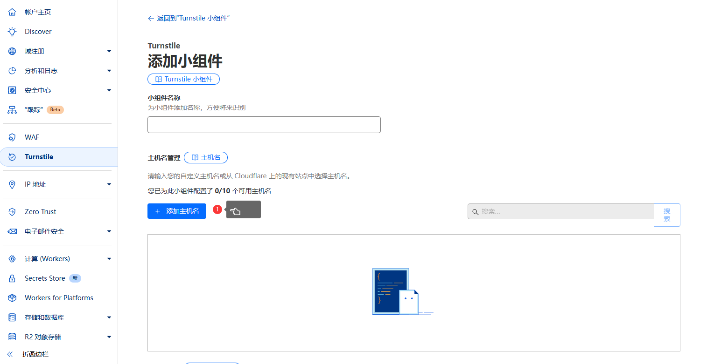Collapse the sidebar with 折叠边栏
Screen dimensions: 707x364
pyautogui.click(x=35, y=354)
